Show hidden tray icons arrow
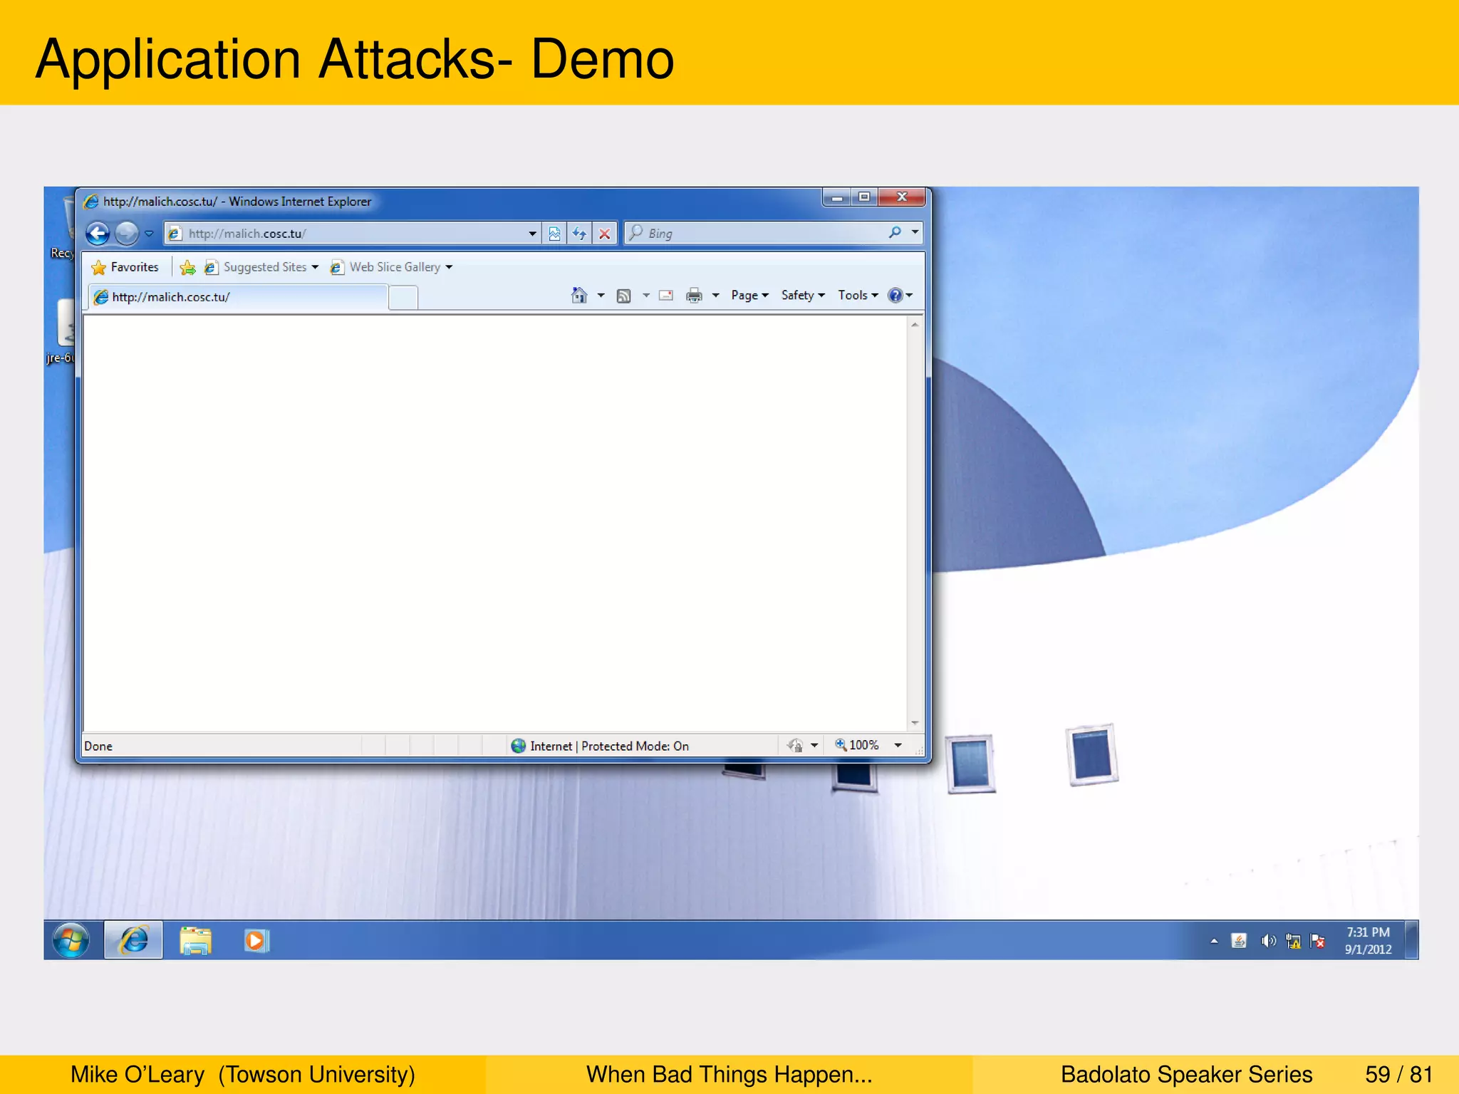 point(1214,941)
